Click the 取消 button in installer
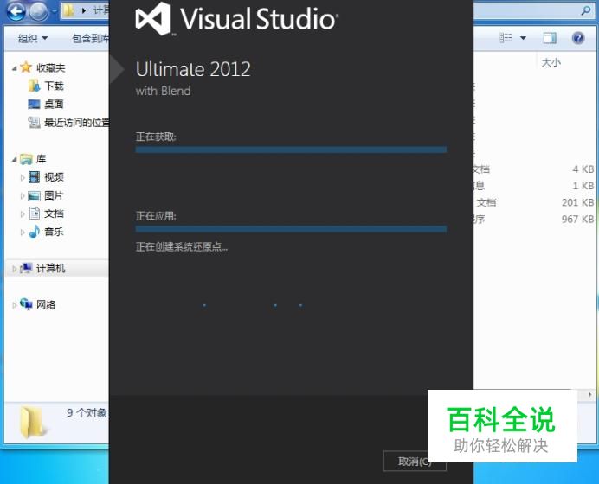 pos(415,462)
